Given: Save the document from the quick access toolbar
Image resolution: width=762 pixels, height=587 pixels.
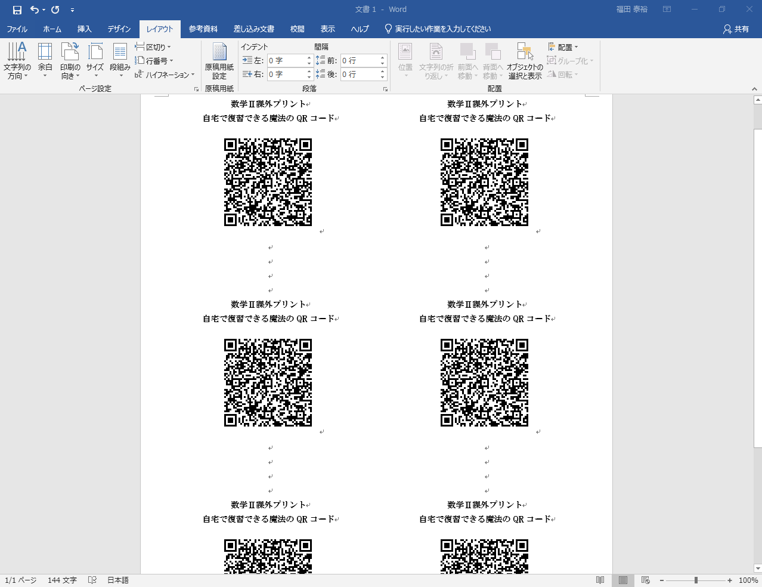Looking at the screenshot, I should tap(17, 10).
